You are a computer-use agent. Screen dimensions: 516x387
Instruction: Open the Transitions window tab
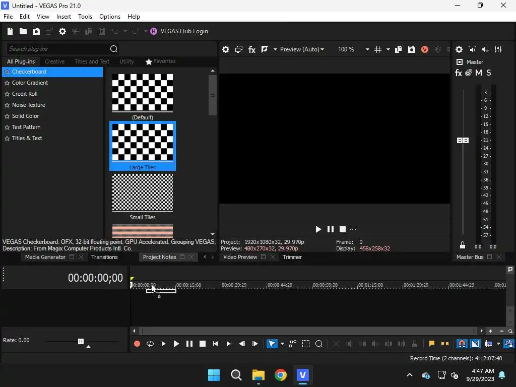(104, 257)
